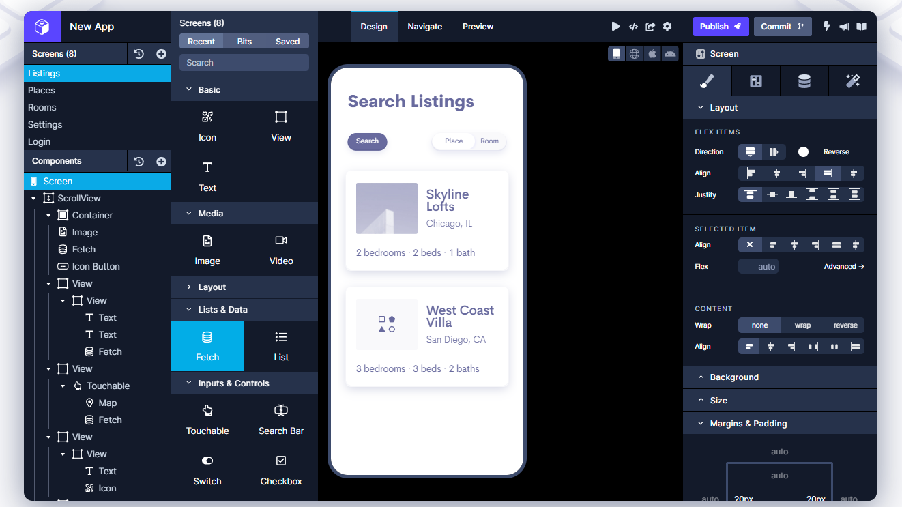Click the lightning bolt icon
Viewport: 902px width, 507px height.
(x=827, y=27)
